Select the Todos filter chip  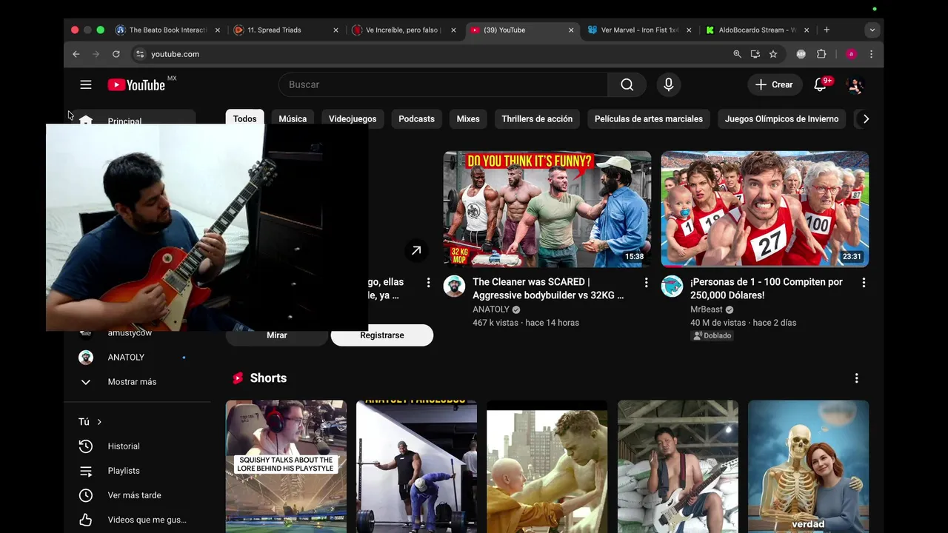click(x=244, y=118)
